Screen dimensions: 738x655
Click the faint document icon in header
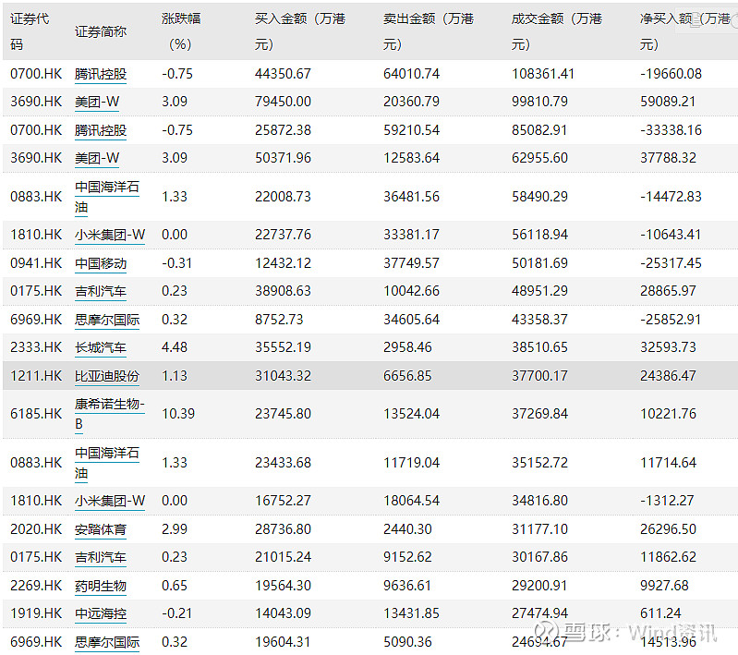(696, 20)
